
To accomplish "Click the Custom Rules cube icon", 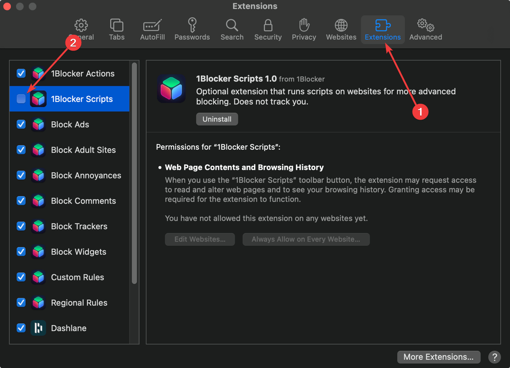I will (x=38, y=277).
